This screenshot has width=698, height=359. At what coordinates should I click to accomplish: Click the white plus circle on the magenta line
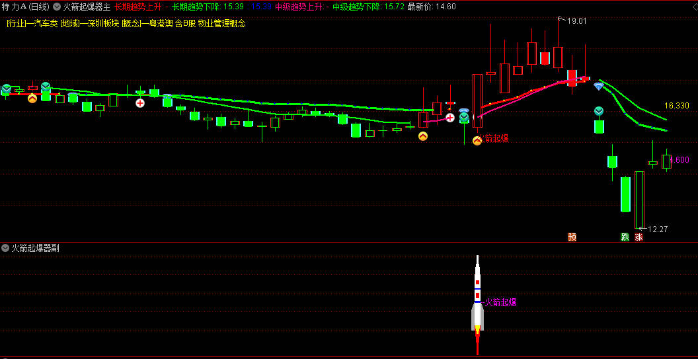click(x=450, y=118)
